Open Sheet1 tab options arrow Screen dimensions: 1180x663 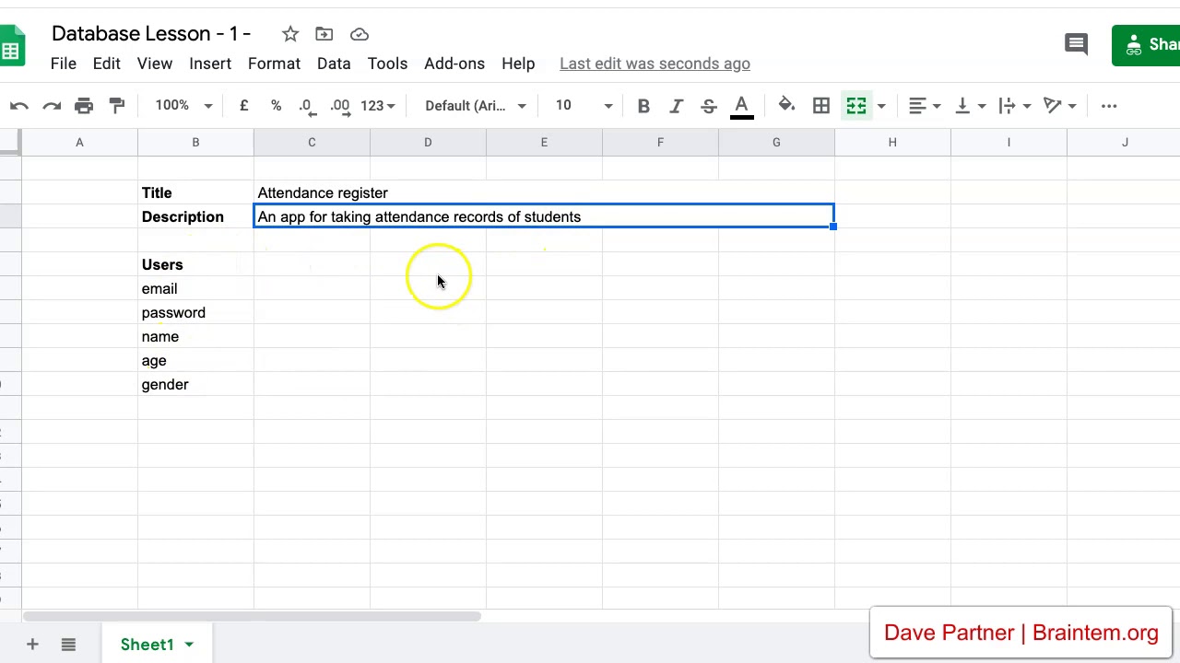click(x=189, y=645)
